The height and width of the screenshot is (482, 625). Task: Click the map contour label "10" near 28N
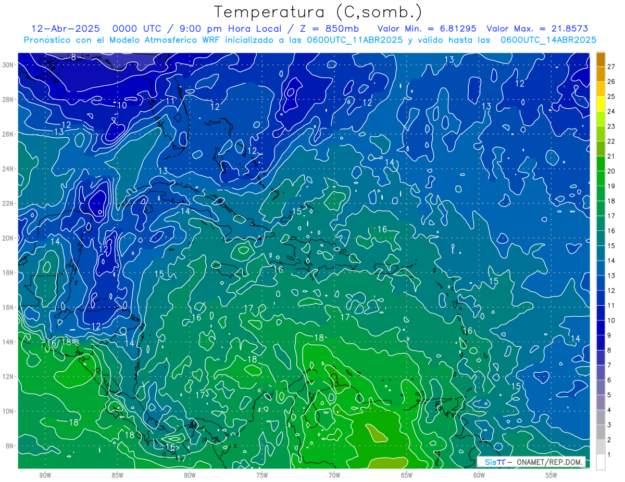coord(121,106)
